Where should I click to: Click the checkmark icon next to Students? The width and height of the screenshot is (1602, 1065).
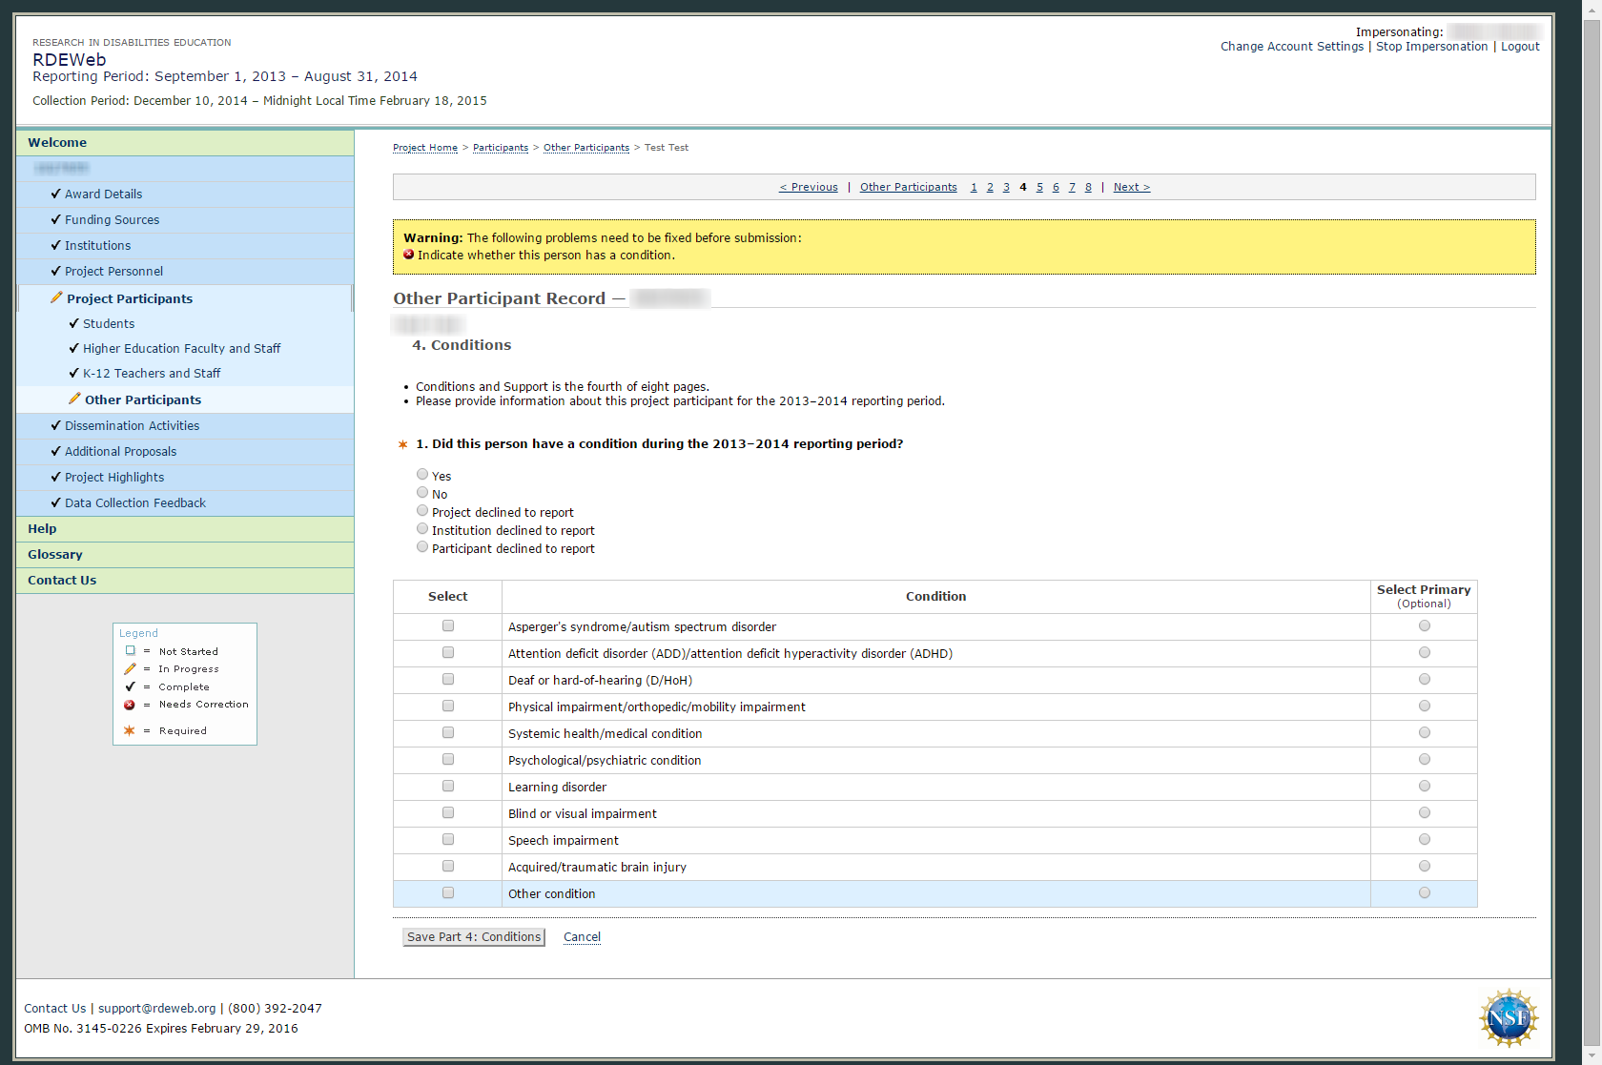click(x=73, y=323)
